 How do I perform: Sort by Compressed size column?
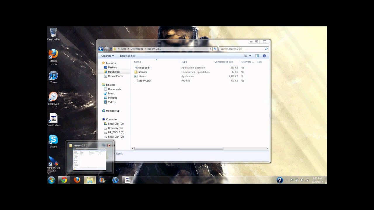tap(226, 62)
